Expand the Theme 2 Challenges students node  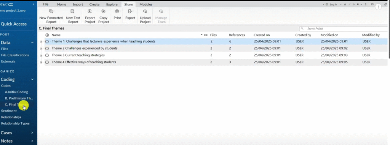pyautogui.click(x=41, y=49)
